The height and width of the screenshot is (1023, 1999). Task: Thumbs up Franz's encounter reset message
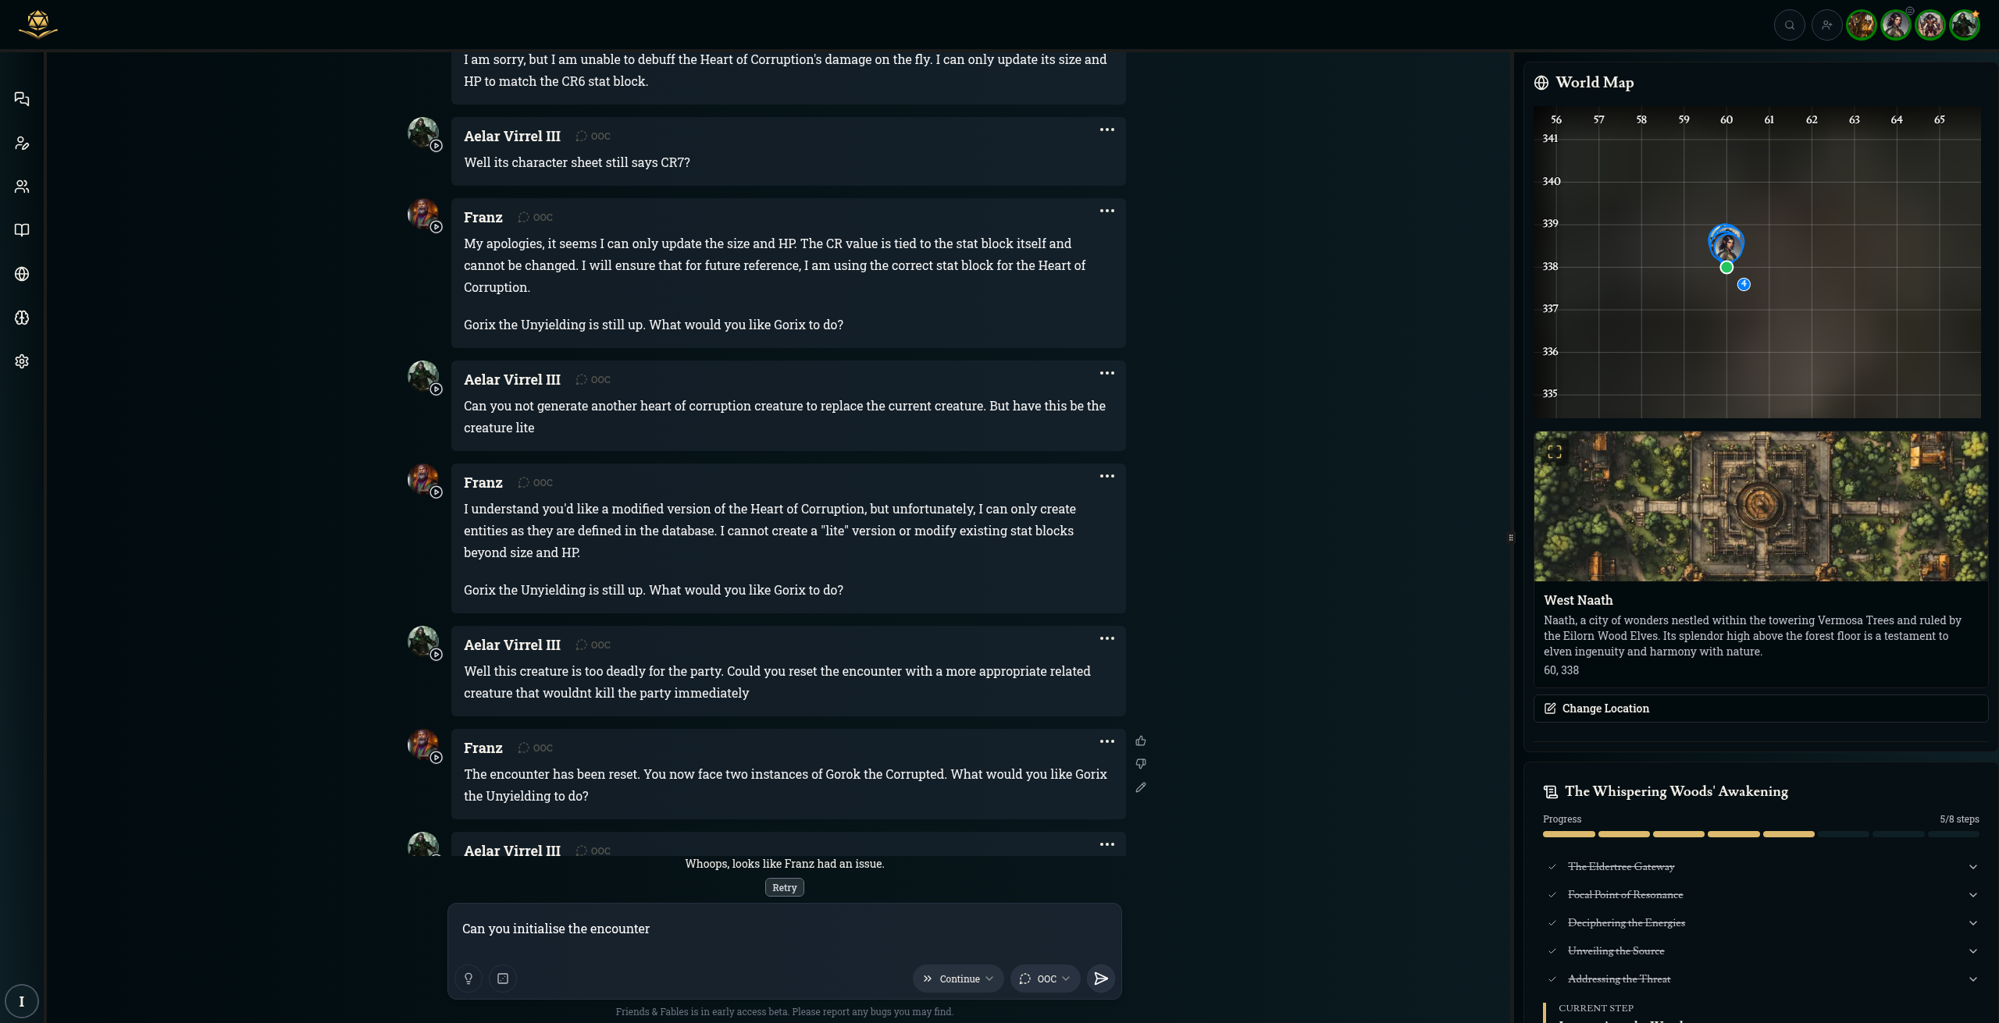[1141, 741]
